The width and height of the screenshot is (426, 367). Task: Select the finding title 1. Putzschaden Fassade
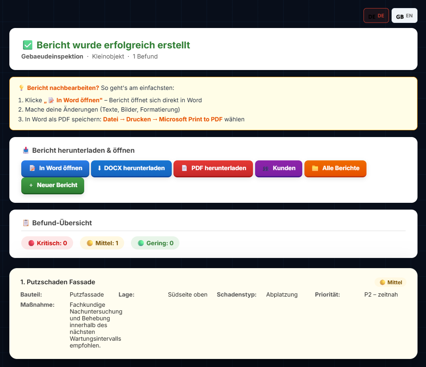coord(58,282)
